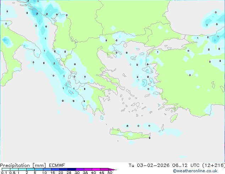Click the 0.1–0.5 mm lightest legend swatch
The image size is (225, 174).
point(6,169)
